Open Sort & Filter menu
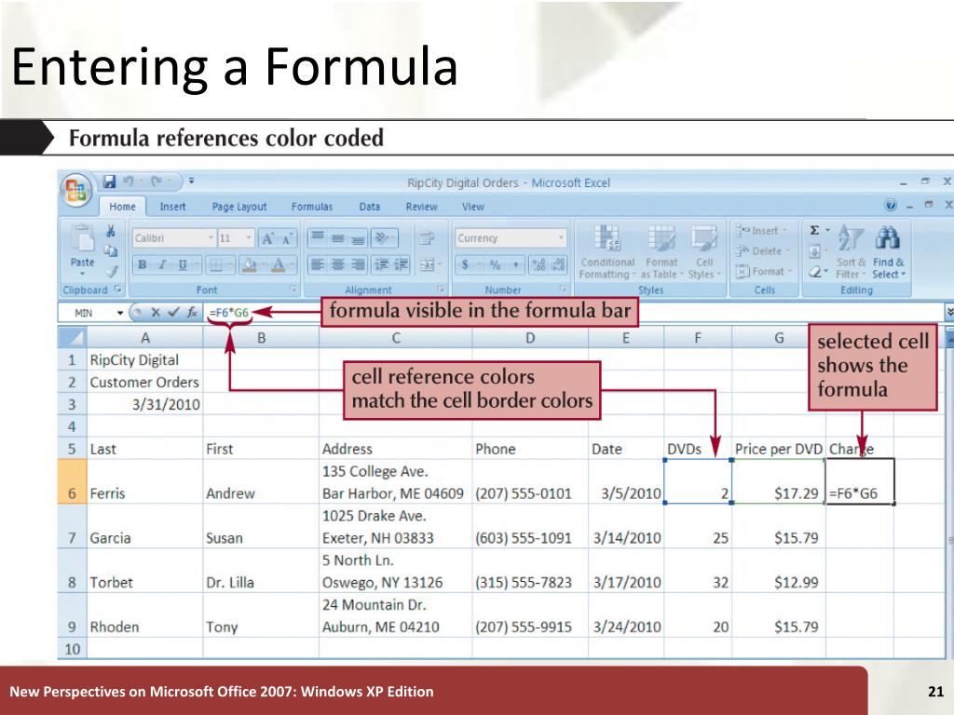Screen dimensions: 954x715 (x=851, y=251)
